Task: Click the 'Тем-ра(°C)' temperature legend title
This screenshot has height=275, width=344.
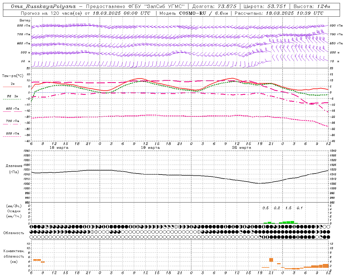Action: tap(13, 76)
